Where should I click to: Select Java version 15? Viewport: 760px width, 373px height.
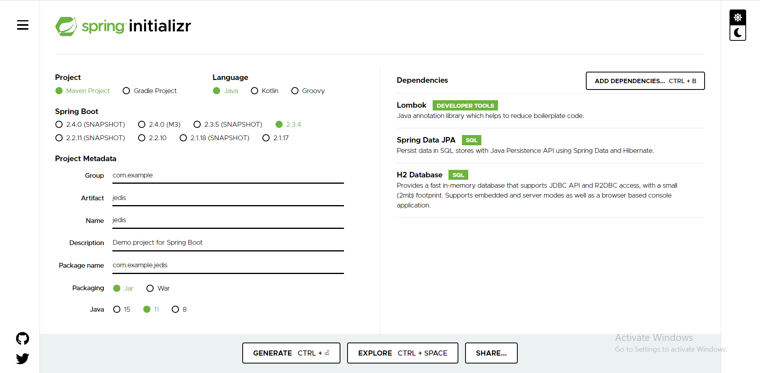coord(122,309)
